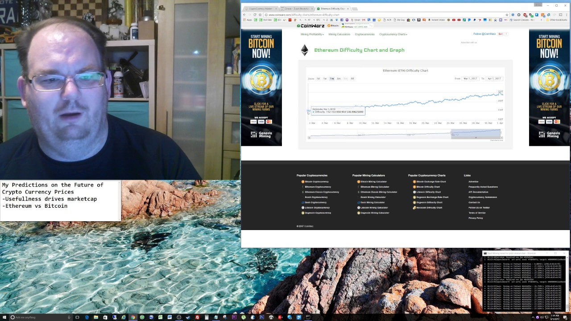Image resolution: width=571 pixels, height=321 pixels.
Task: Set chart zoom to 3m
Action: [x=339, y=78]
